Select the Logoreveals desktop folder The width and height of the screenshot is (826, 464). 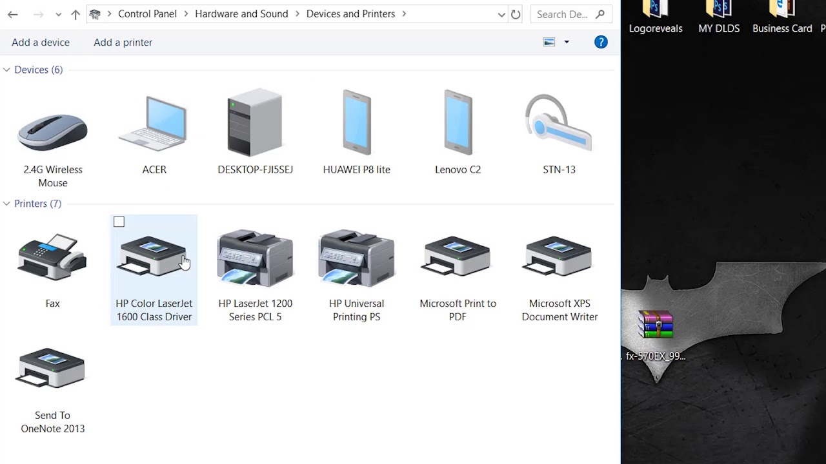656,9
